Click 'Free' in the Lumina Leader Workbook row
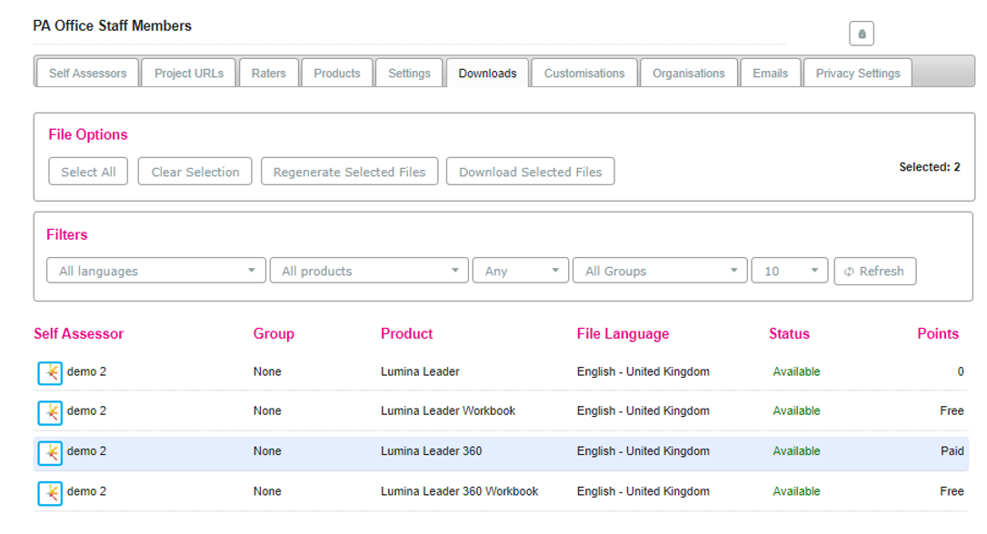 tap(952, 410)
